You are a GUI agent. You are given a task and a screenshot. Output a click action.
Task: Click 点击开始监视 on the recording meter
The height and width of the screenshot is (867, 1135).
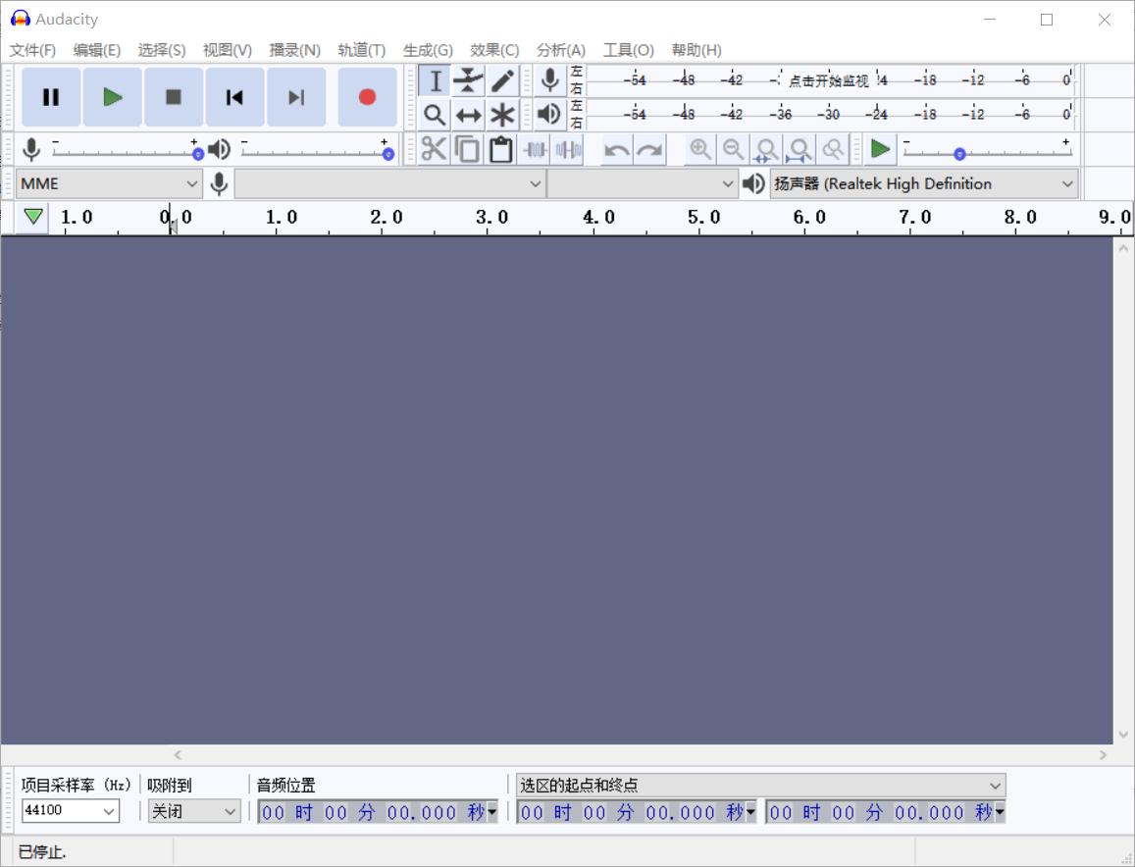point(829,80)
